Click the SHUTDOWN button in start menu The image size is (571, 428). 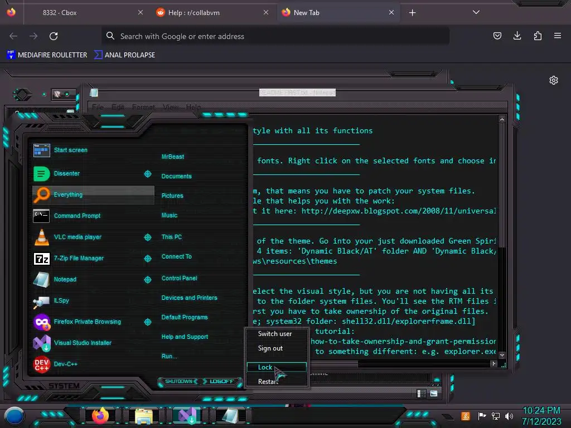coord(179,381)
